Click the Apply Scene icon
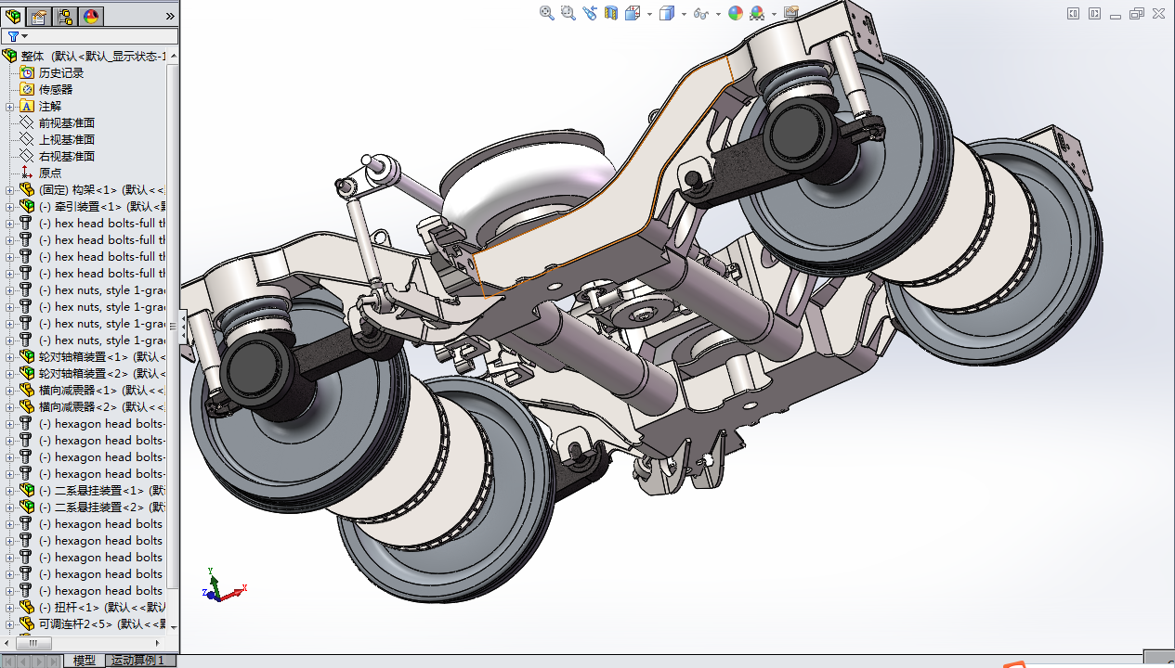Viewport: 1175px width, 668px height. pos(757,13)
